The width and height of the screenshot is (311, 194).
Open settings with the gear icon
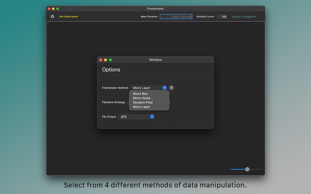pos(52,17)
